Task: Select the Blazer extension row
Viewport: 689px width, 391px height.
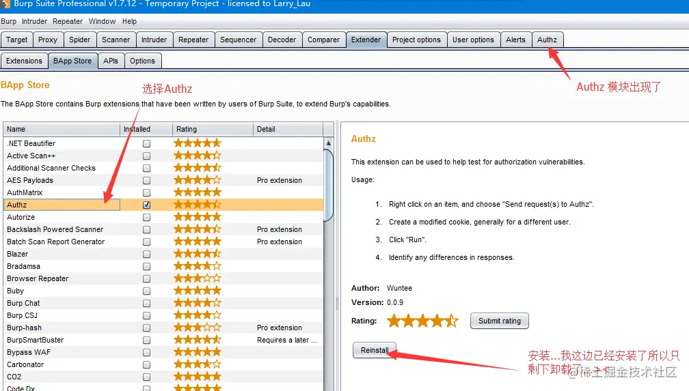Action: click(x=163, y=254)
